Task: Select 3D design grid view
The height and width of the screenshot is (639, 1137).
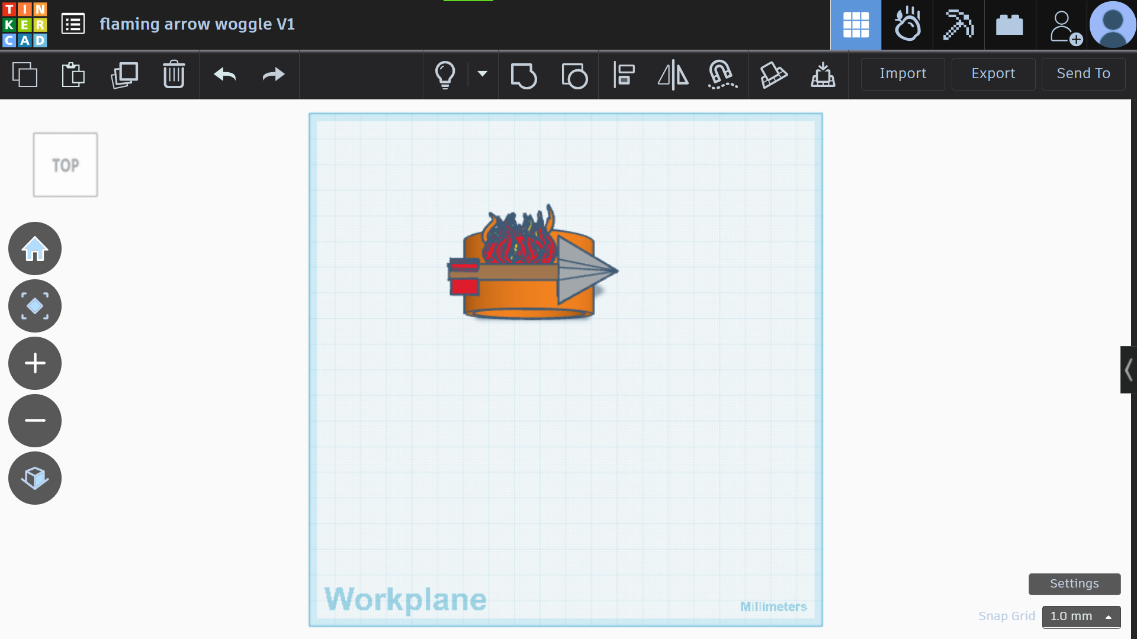Action: coord(856,25)
